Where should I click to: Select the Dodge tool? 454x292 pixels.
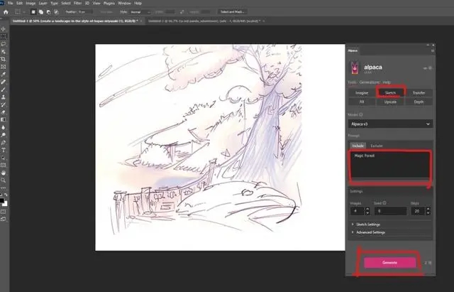click(x=3, y=135)
